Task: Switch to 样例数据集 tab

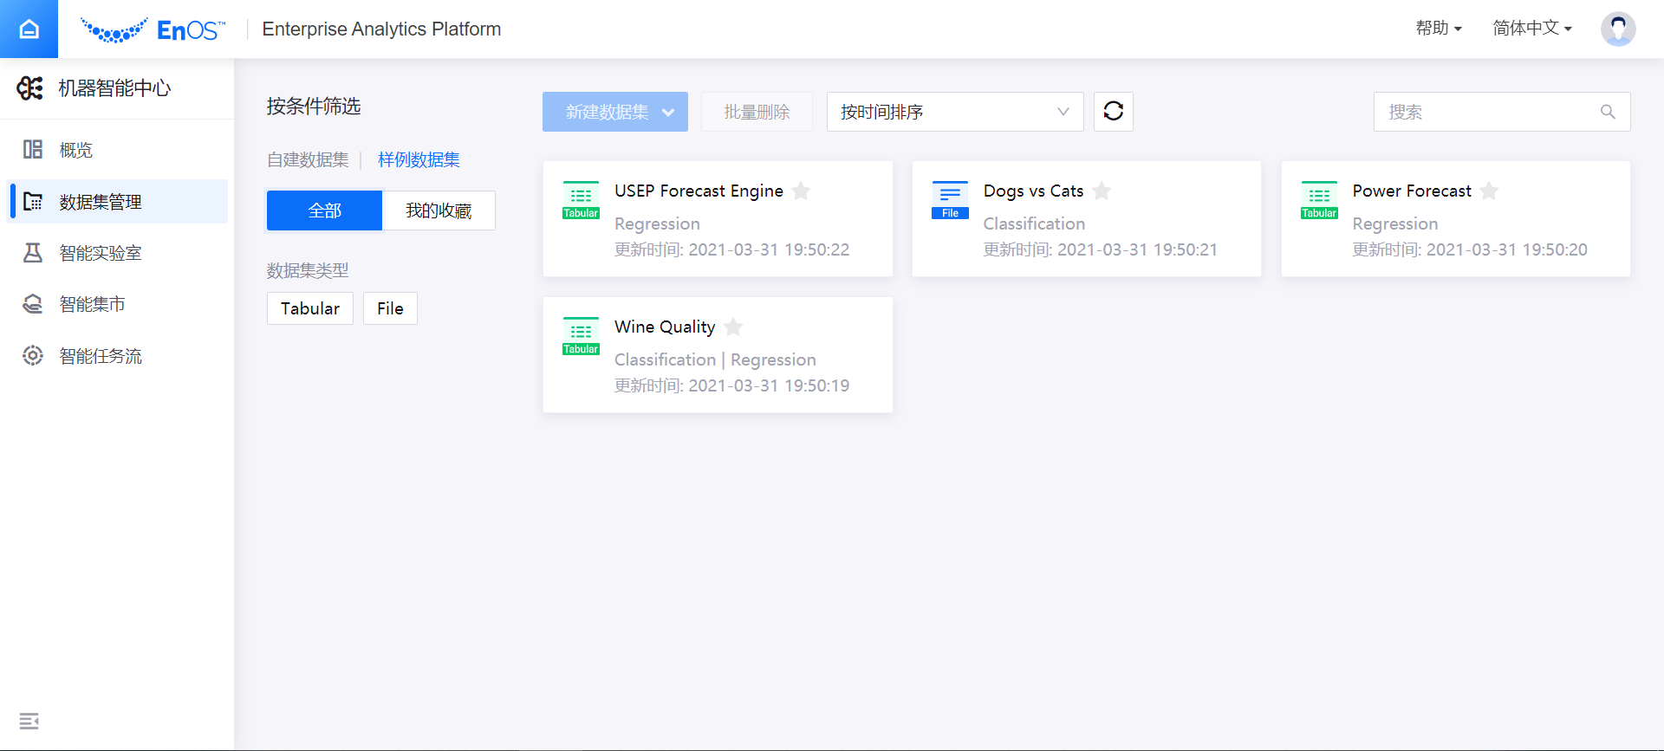Action: click(x=419, y=160)
